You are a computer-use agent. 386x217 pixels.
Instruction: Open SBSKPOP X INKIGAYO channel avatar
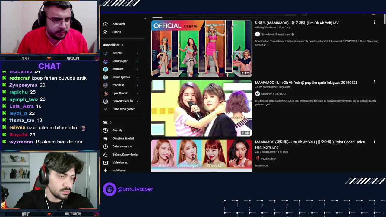pos(258,94)
